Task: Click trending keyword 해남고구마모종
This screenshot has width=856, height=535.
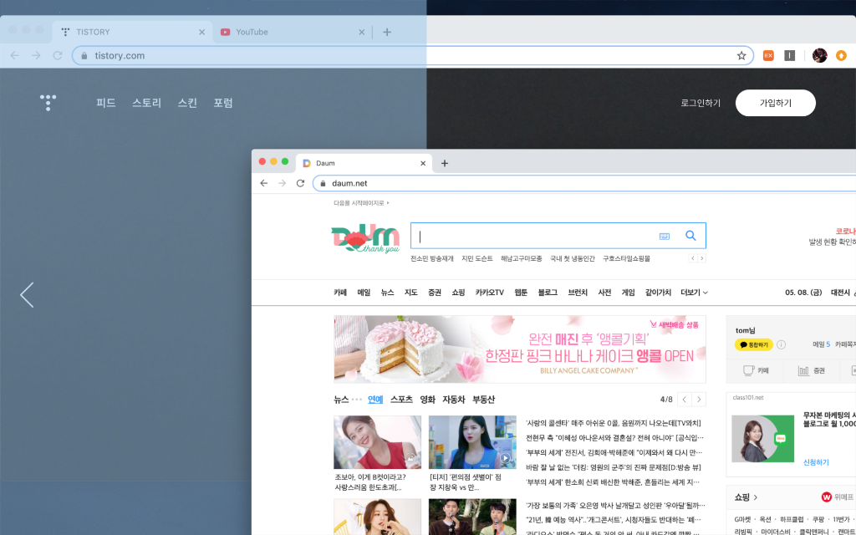Action: [x=522, y=259]
